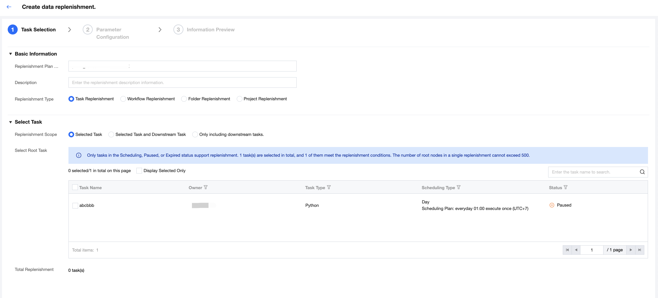The image size is (658, 298).
Task: Open the Task Type filter icon
Action: pyautogui.click(x=329, y=187)
